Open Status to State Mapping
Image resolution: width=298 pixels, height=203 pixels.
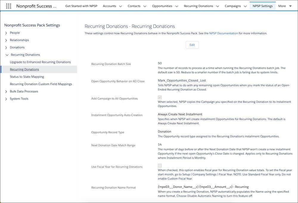pyautogui.click(x=27, y=77)
